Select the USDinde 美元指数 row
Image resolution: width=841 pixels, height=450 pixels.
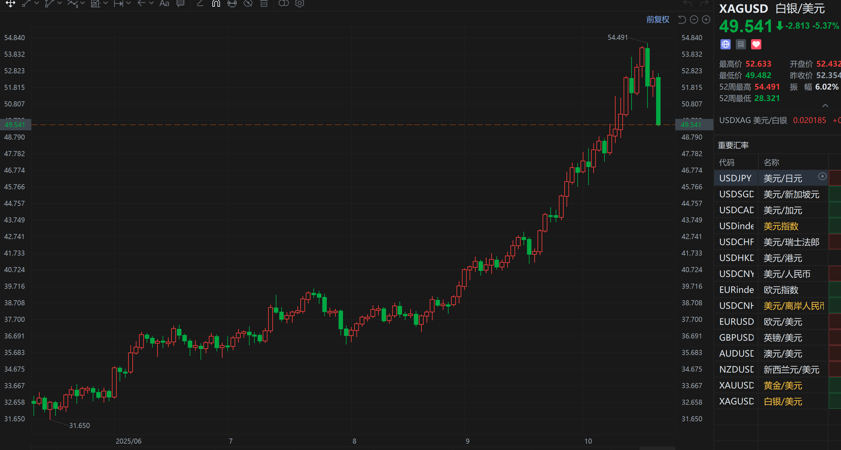(771, 226)
